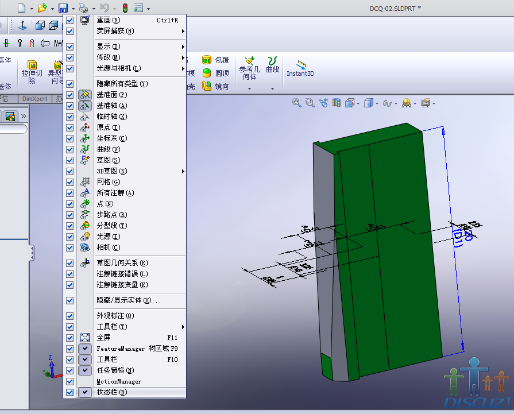Open the New document dropdown arrow
The width and height of the screenshot is (514, 414).
[32, 9]
